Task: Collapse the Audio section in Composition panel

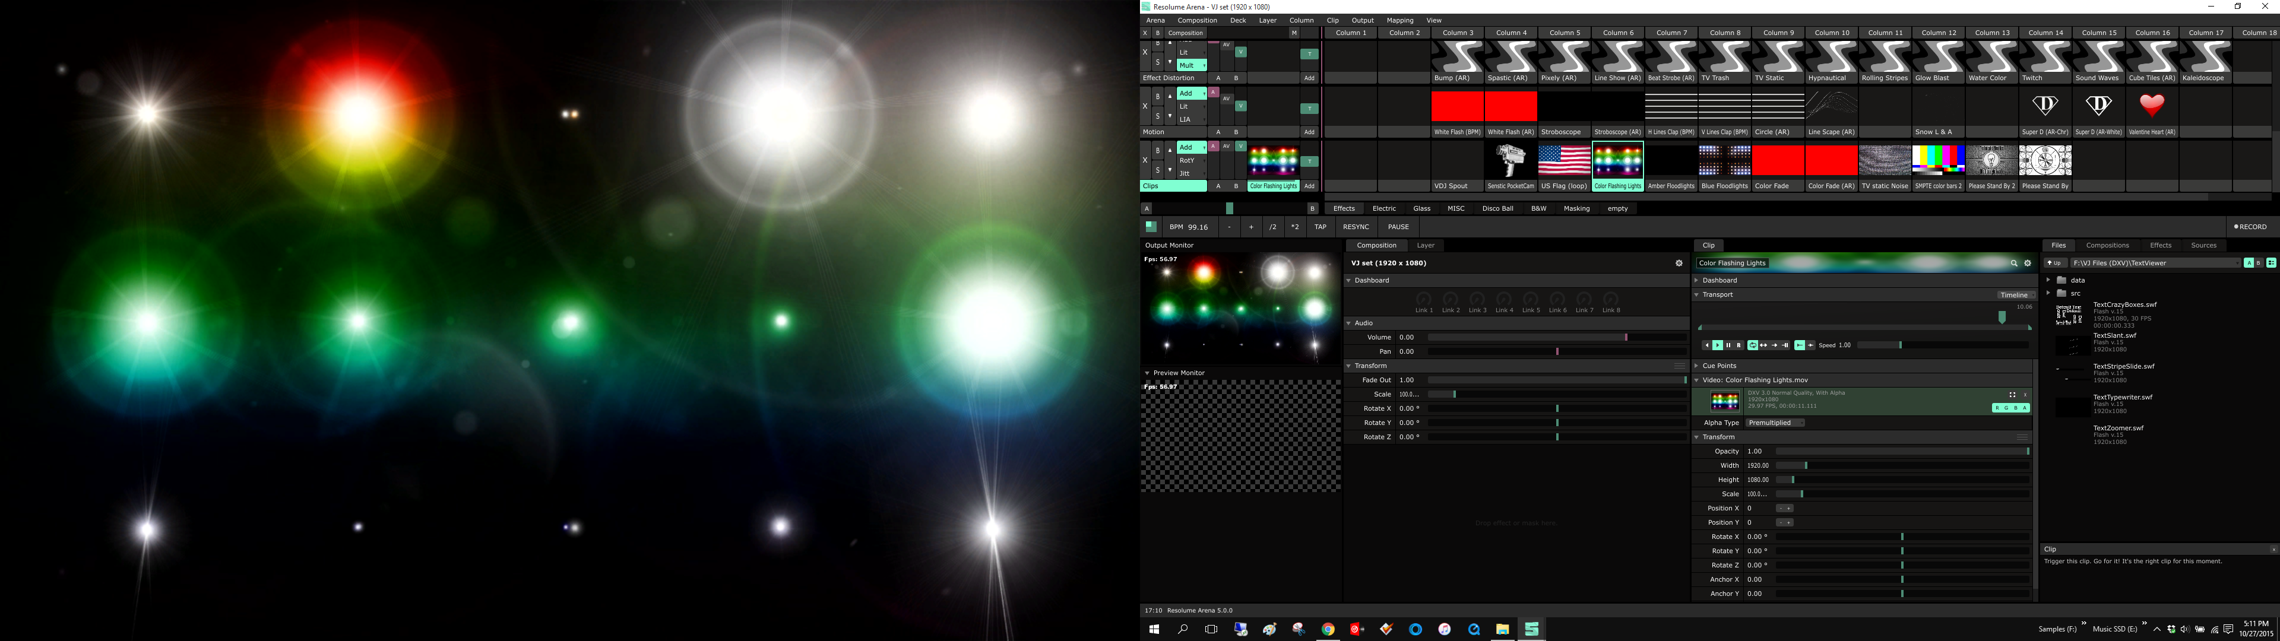Action: tap(1349, 323)
